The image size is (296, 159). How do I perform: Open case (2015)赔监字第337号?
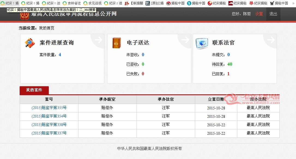pos(49,133)
